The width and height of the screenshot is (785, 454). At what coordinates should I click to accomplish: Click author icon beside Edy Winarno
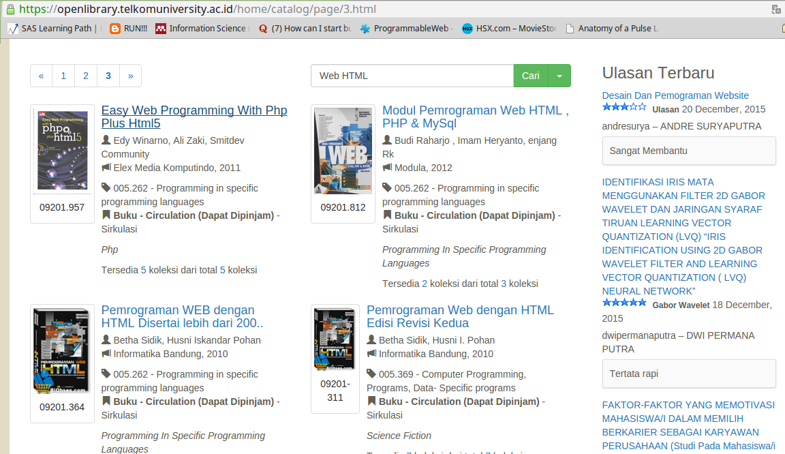click(x=106, y=140)
